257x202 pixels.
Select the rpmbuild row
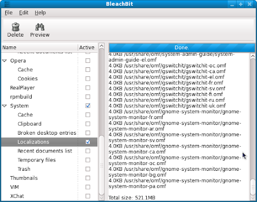(x=50, y=97)
